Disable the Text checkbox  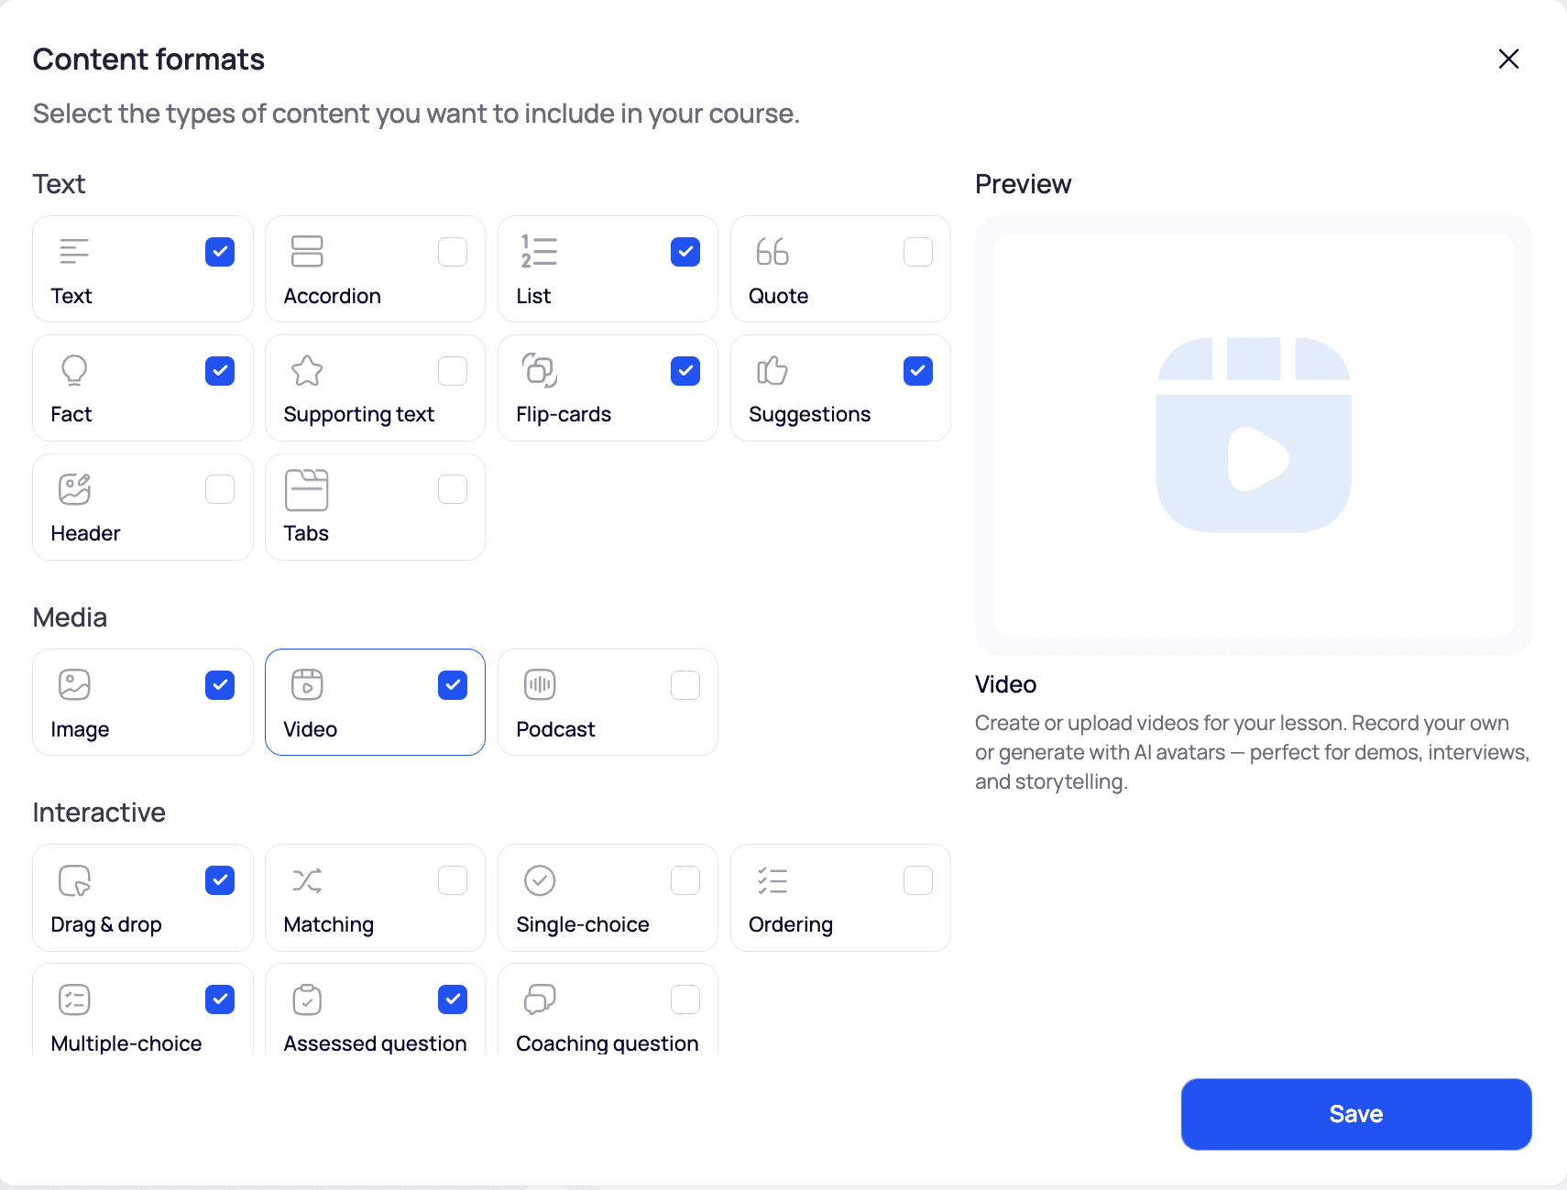pyautogui.click(x=220, y=251)
